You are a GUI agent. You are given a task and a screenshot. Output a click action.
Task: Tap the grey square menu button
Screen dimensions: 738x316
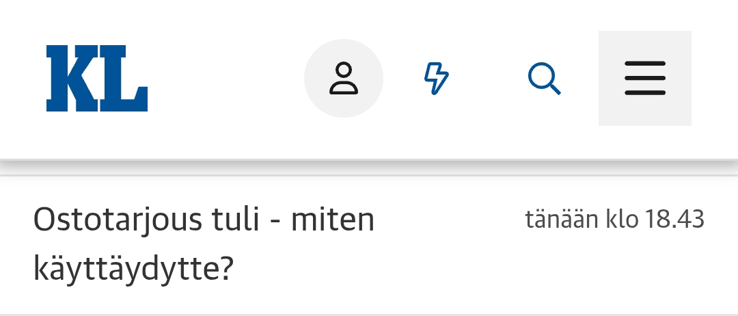[644, 78]
